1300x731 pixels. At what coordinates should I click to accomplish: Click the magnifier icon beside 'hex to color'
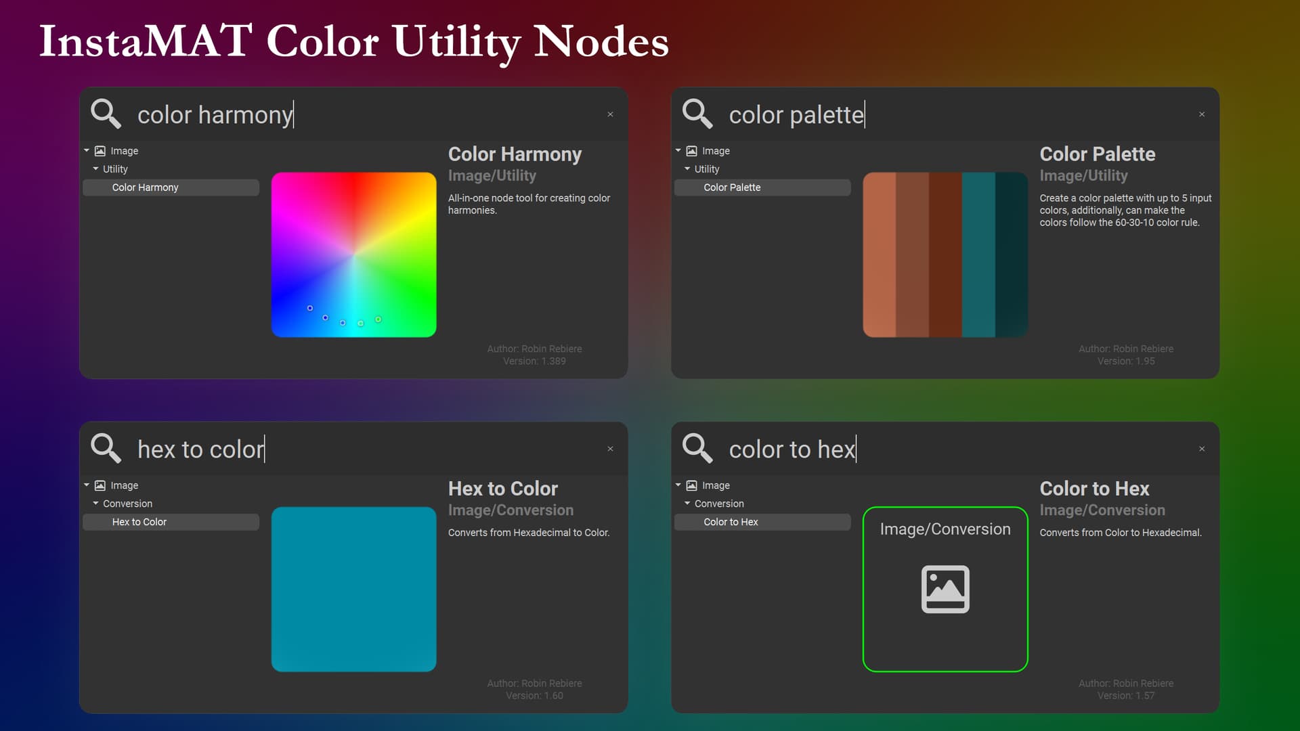pyautogui.click(x=106, y=448)
